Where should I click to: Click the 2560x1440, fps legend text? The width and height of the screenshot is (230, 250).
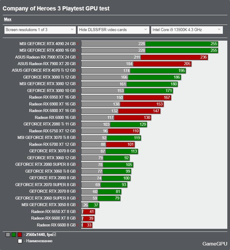(39, 234)
